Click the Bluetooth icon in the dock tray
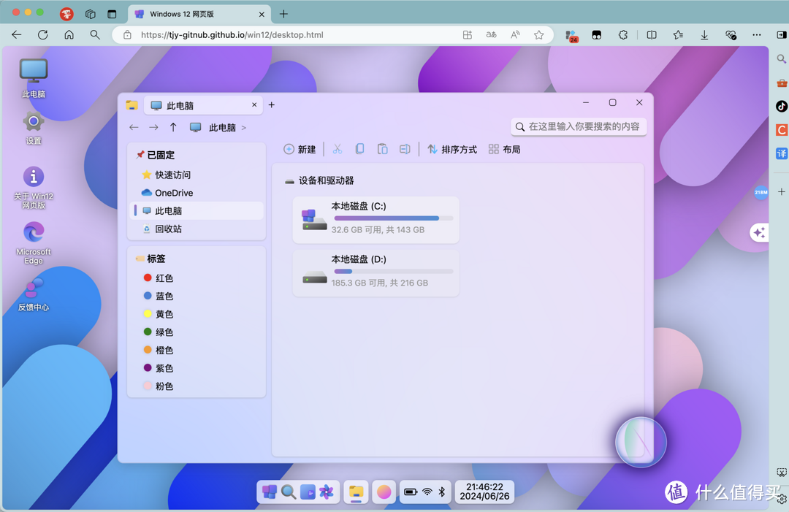The height and width of the screenshot is (512, 789). (442, 492)
